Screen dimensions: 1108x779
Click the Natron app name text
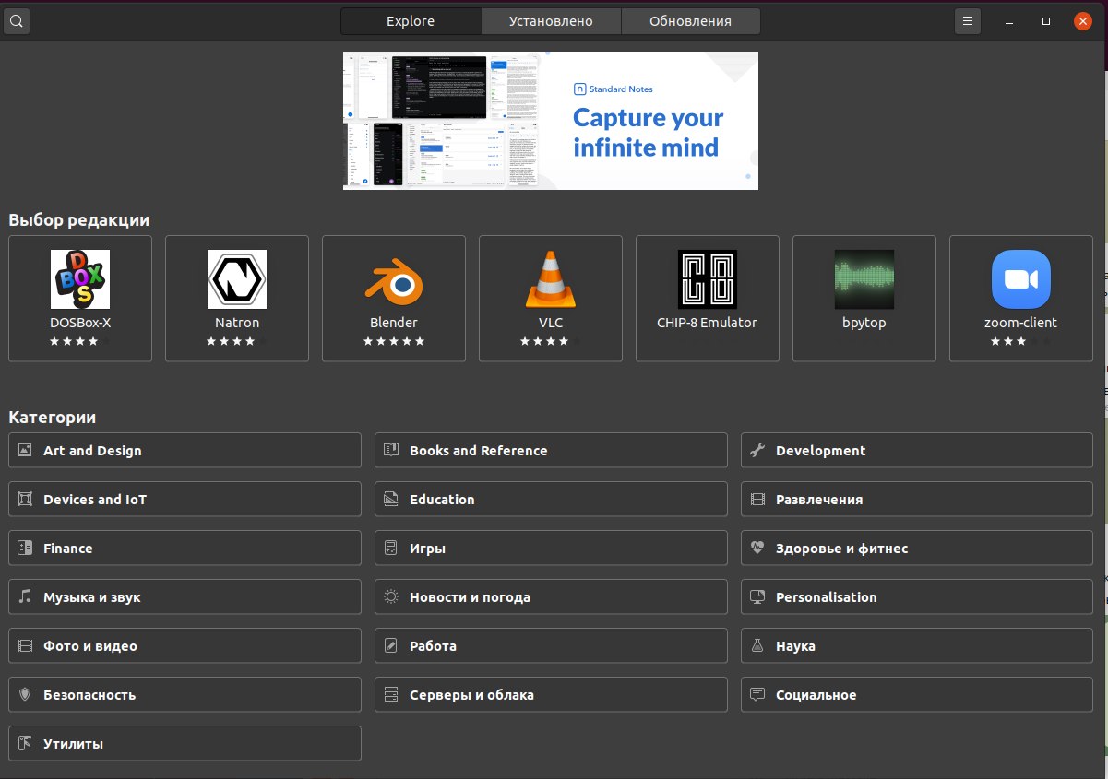click(237, 323)
